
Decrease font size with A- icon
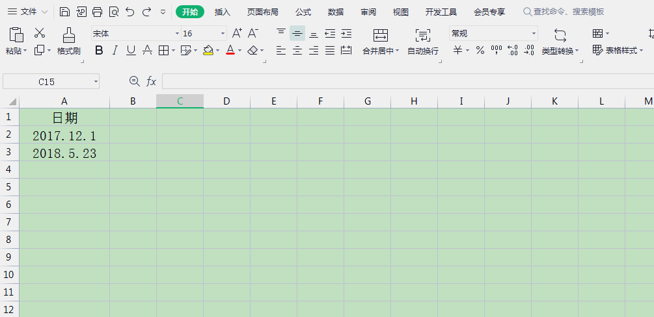click(253, 33)
